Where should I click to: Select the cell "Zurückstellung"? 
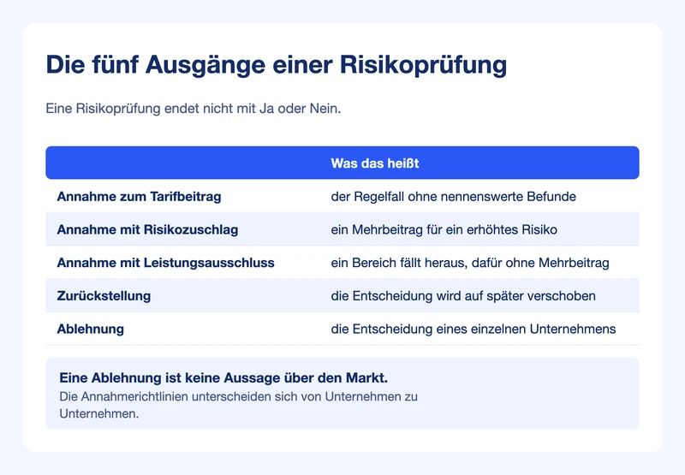click(104, 296)
